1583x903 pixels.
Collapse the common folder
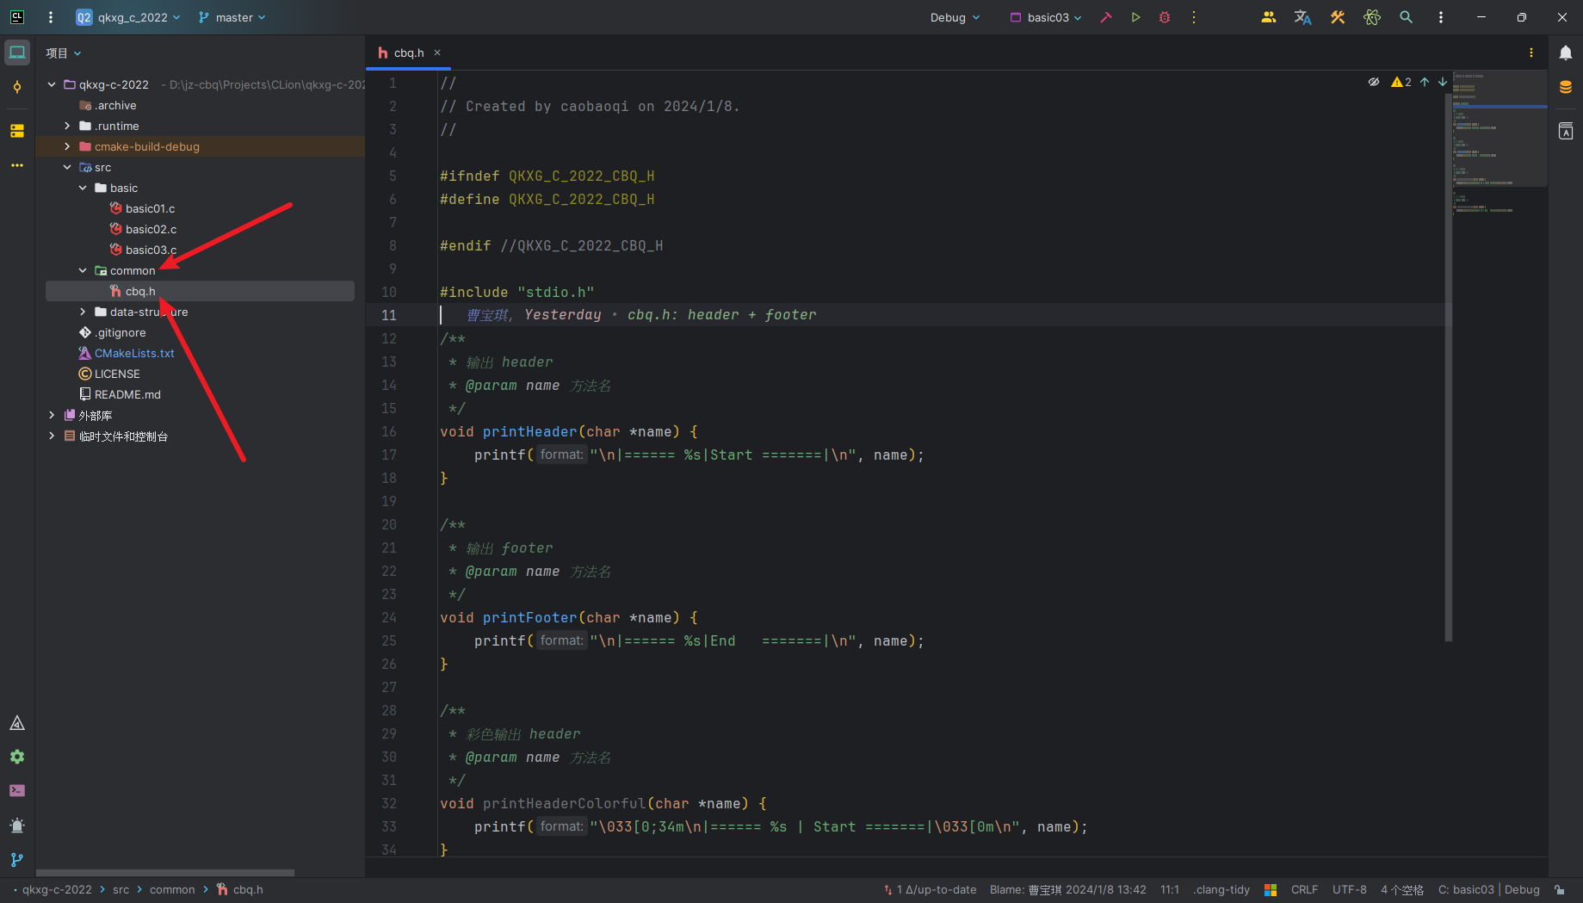83,270
